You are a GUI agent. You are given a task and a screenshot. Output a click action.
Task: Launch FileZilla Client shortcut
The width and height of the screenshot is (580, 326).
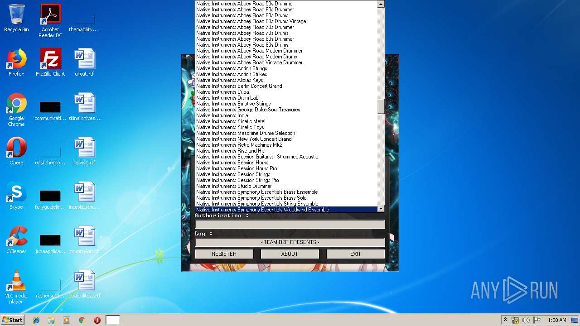(50, 62)
